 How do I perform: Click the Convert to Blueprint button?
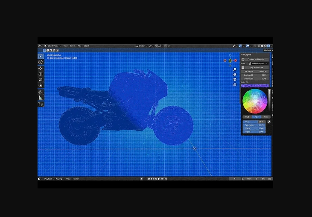(255, 59)
